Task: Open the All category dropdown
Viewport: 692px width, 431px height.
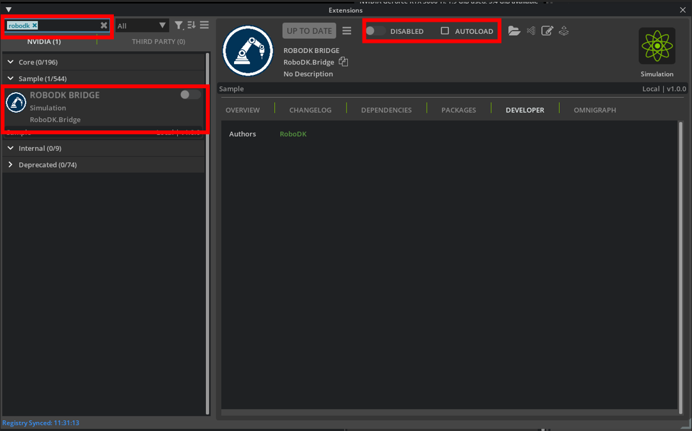Action: pyautogui.click(x=141, y=25)
